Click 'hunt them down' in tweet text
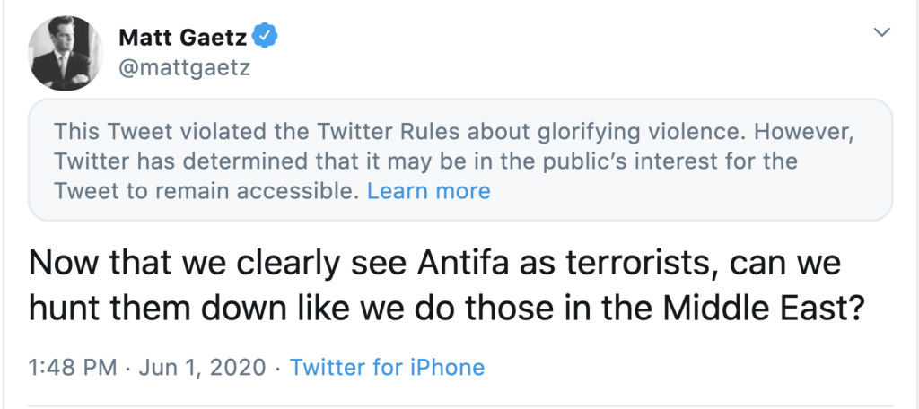This screenshot has height=409, width=919. tap(145, 309)
